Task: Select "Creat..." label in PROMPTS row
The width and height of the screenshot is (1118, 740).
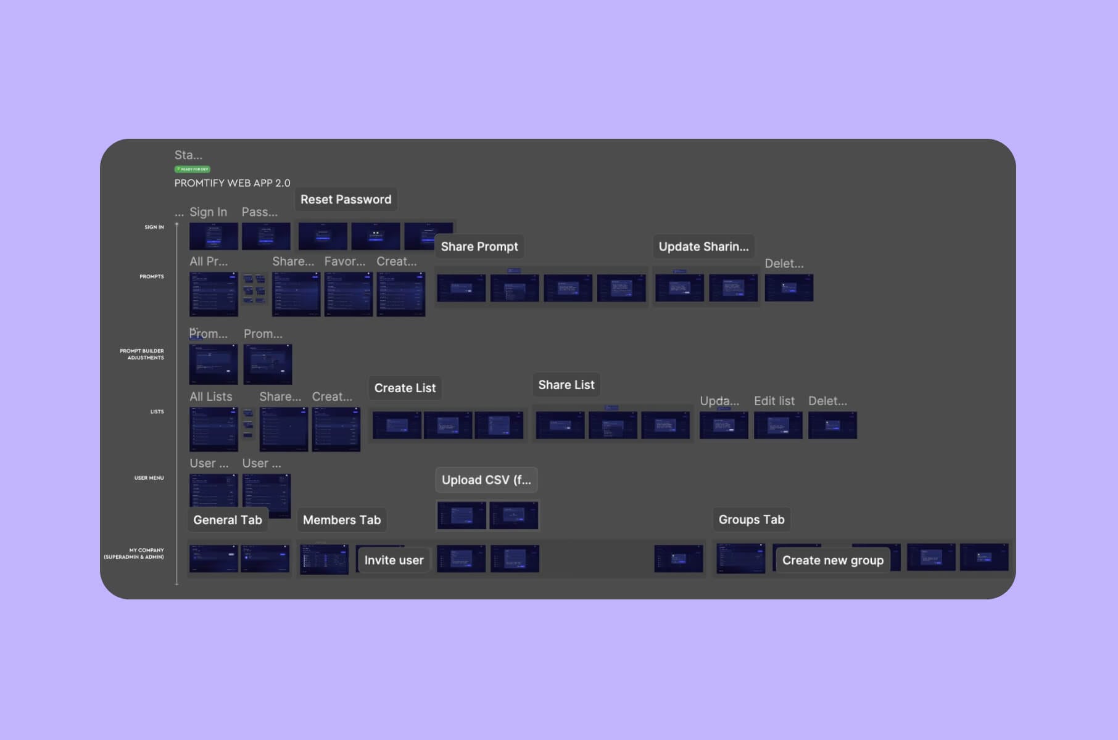Action: pyautogui.click(x=397, y=261)
